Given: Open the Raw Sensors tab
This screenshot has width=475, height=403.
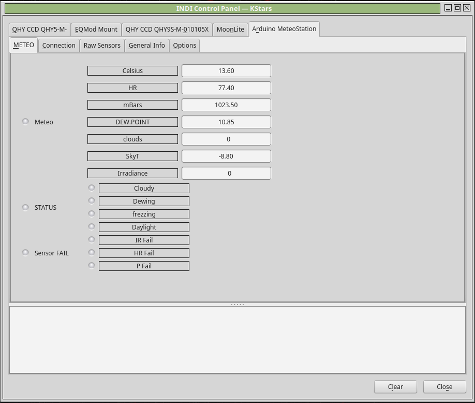Looking at the screenshot, I should point(102,46).
